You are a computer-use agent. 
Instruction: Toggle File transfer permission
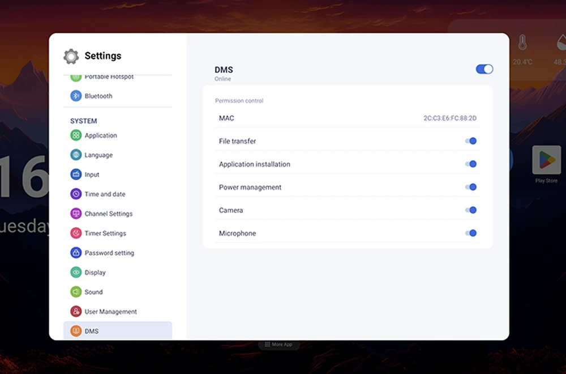click(x=471, y=141)
